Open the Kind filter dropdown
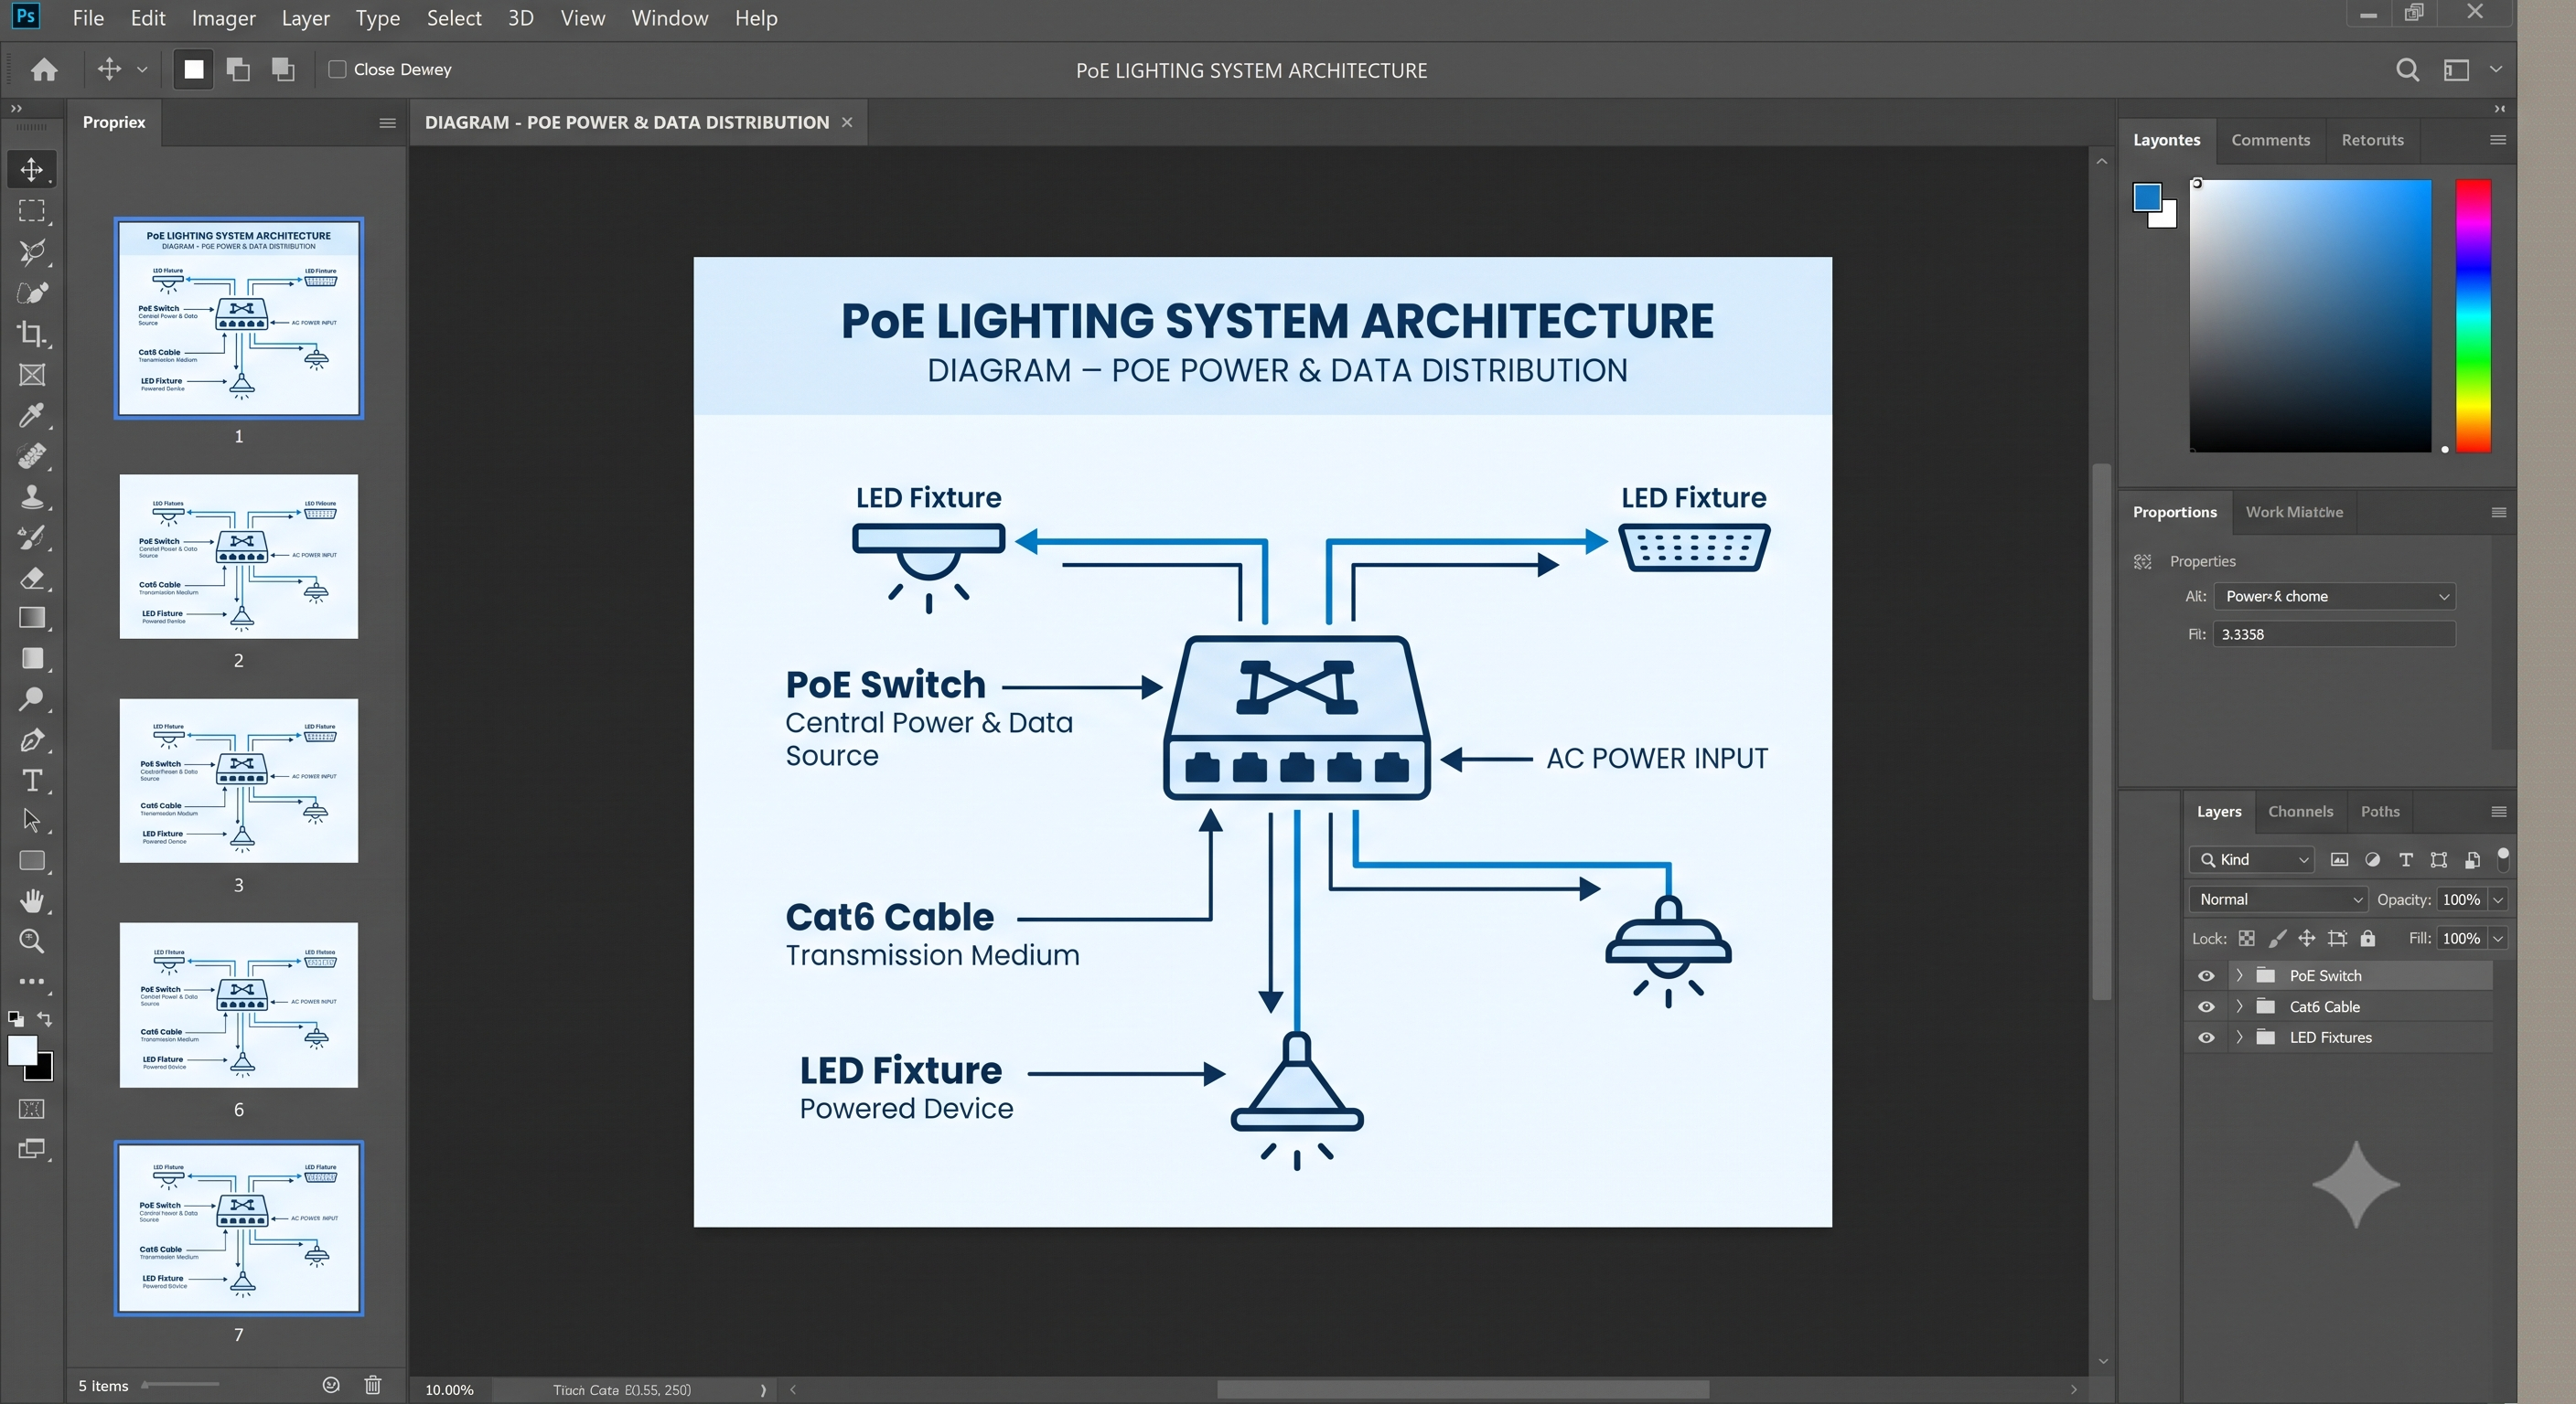 click(2253, 860)
